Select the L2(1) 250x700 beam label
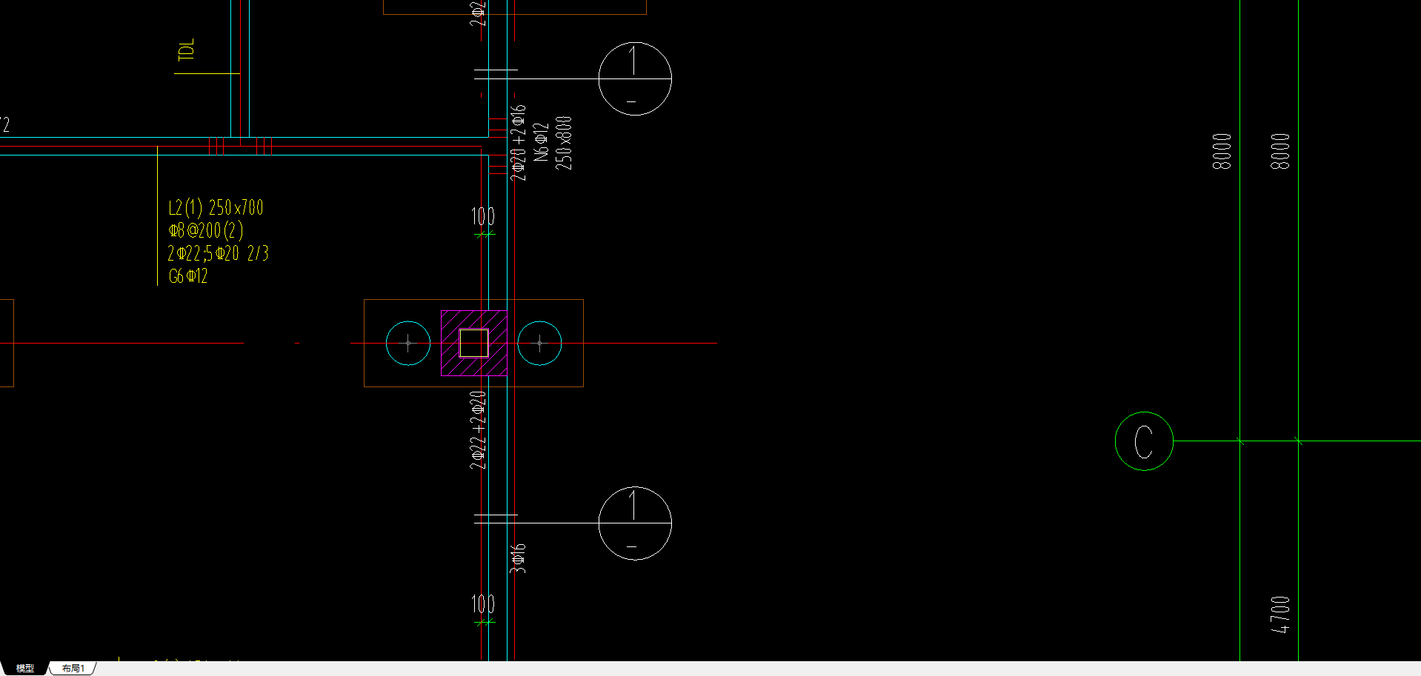 pyautogui.click(x=216, y=207)
